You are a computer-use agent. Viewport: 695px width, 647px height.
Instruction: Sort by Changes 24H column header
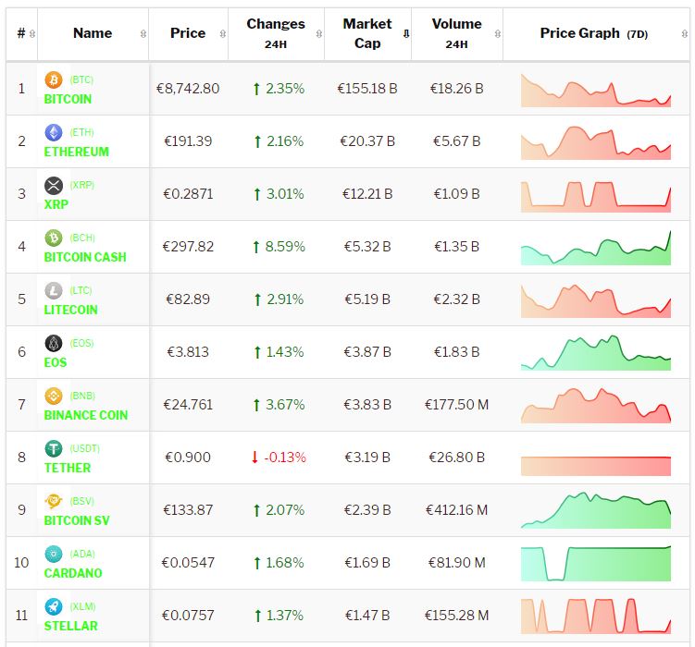(x=275, y=33)
